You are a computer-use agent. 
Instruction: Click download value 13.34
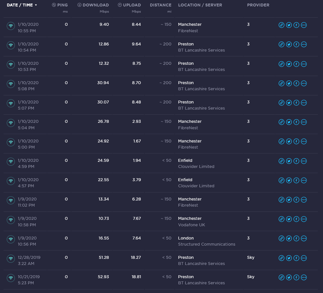click(x=104, y=199)
